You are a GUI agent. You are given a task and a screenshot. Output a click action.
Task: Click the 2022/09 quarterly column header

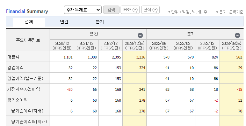click(183, 46)
